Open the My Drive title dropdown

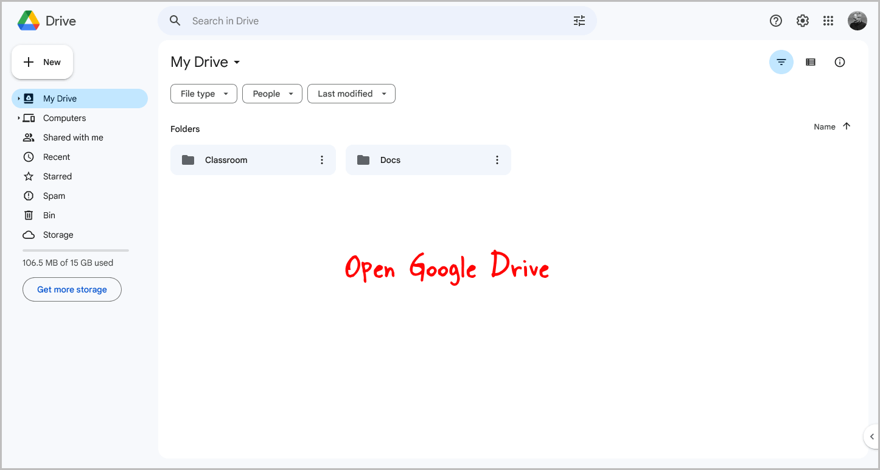point(206,62)
